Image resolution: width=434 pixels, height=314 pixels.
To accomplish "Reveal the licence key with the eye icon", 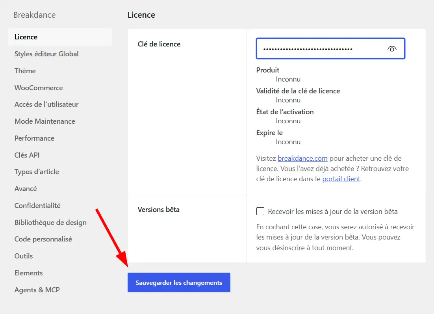I will (x=391, y=49).
